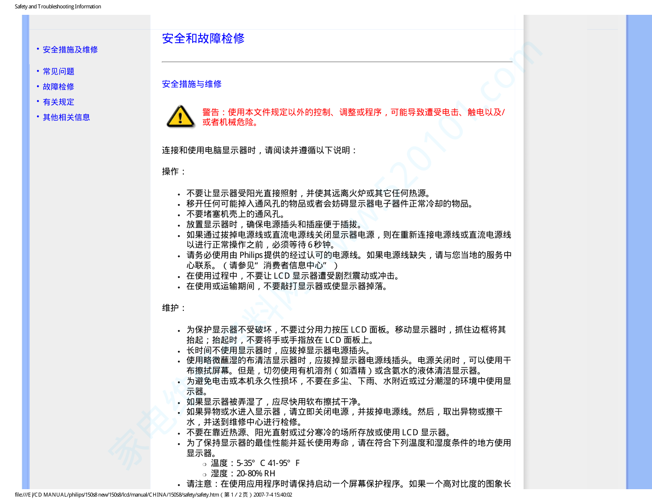Click the 连接和使用电脑显示器时 intro sentence
The height and width of the screenshot is (504, 652).
[259, 150]
